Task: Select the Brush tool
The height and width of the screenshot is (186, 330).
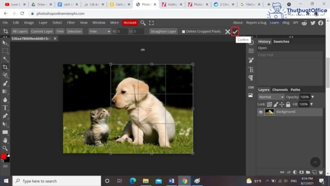Action: click(5, 83)
